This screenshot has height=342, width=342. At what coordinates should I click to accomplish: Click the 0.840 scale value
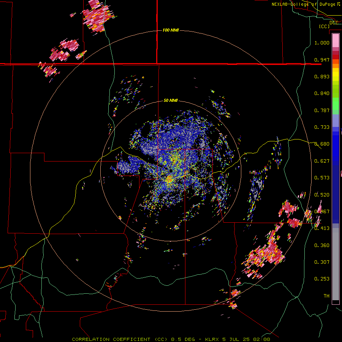pos(322,93)
